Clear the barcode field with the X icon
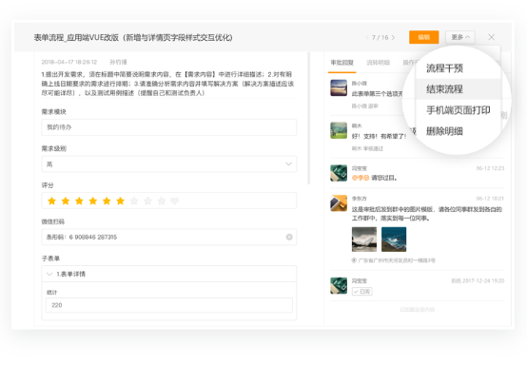Image resolution: width=527 pixels, height=365 pixels. pyautogui.click(x=289, y=237)
